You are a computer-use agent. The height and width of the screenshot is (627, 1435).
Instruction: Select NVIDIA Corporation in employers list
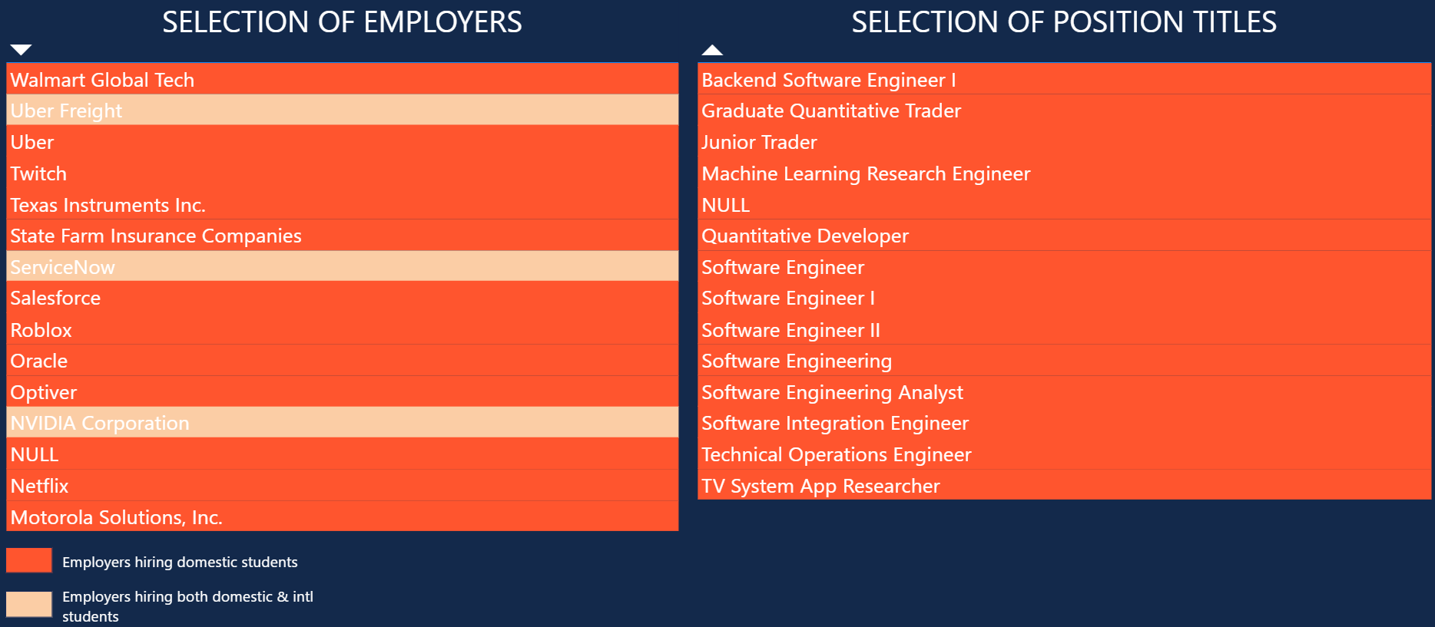[343, 422]
